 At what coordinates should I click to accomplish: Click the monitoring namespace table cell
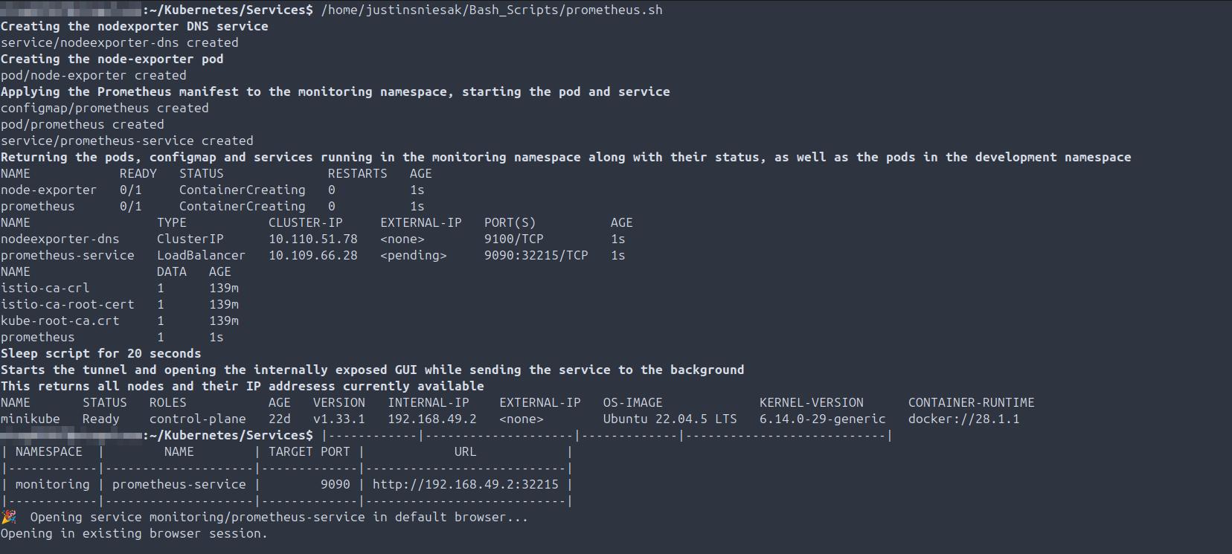(52, 484)
